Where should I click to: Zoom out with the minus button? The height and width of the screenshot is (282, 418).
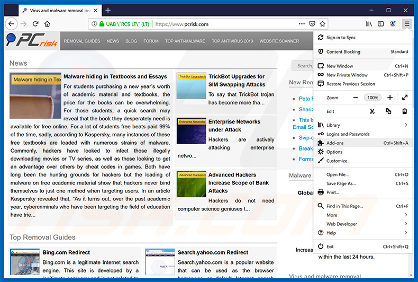coord(356,98)
